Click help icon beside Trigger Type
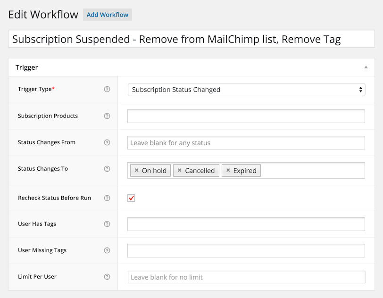This screenshot has width=383, height=298. (107, 89)
